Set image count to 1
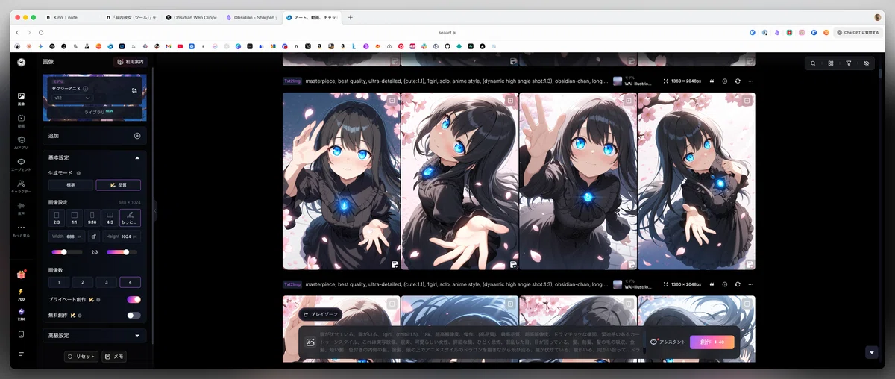Viewport: 895px width, 379px height. point(59,282)
